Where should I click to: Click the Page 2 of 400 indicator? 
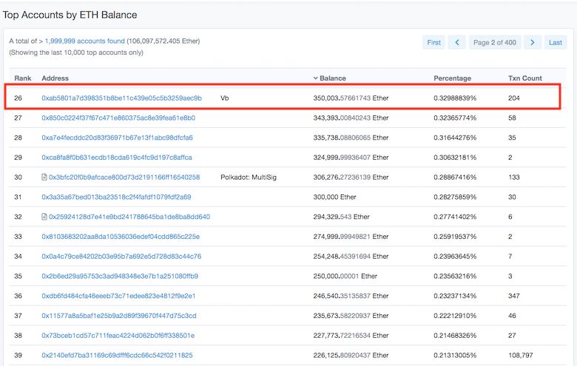tap(495, 43)
